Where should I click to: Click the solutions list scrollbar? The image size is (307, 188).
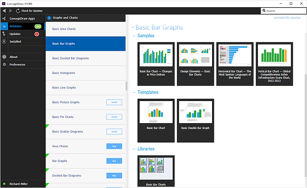point(126,86)
